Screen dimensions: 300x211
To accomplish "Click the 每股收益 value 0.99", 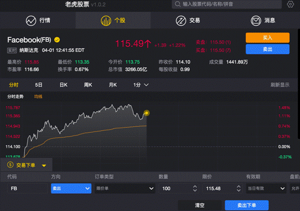I will pos(185,69).
